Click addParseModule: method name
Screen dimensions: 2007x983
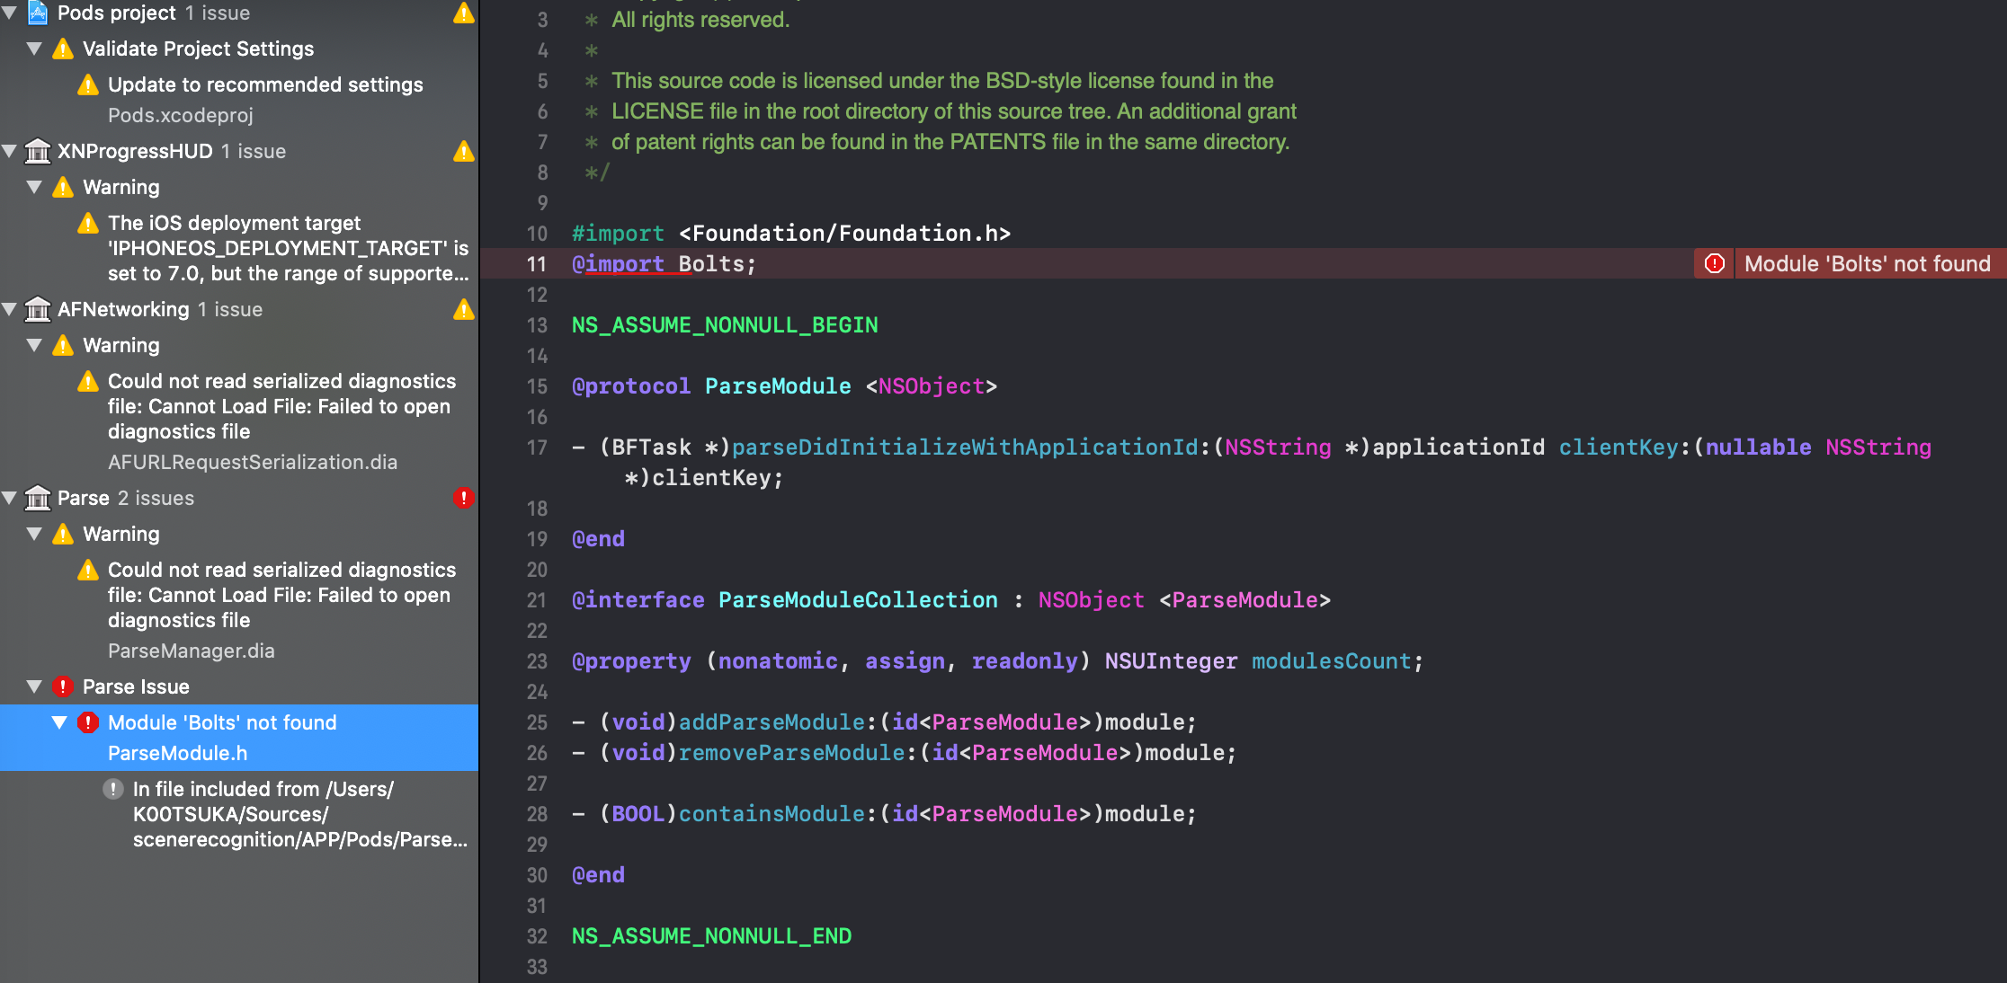772,722
